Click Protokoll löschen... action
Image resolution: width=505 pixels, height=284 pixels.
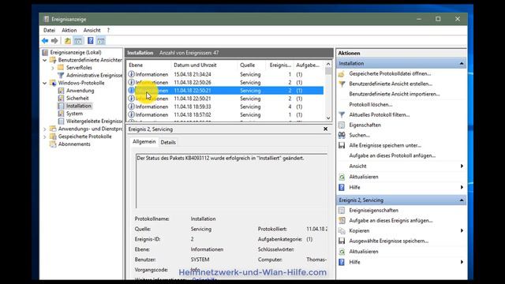(371, 105)
